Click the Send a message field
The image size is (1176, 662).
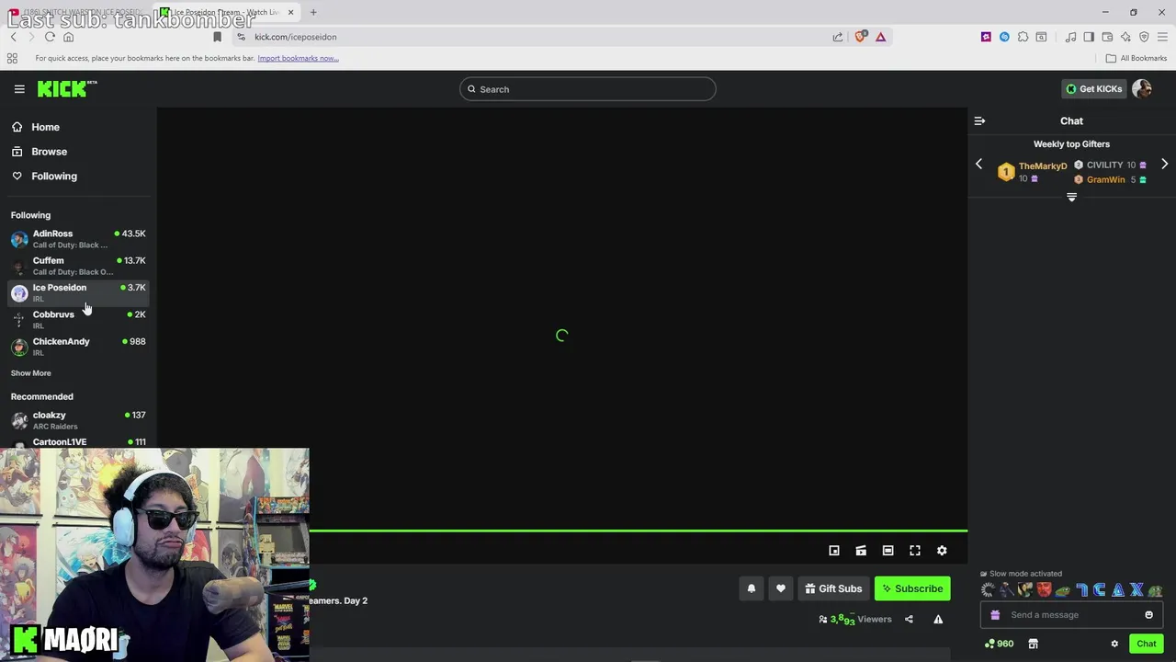click(x=1071, y=615)
